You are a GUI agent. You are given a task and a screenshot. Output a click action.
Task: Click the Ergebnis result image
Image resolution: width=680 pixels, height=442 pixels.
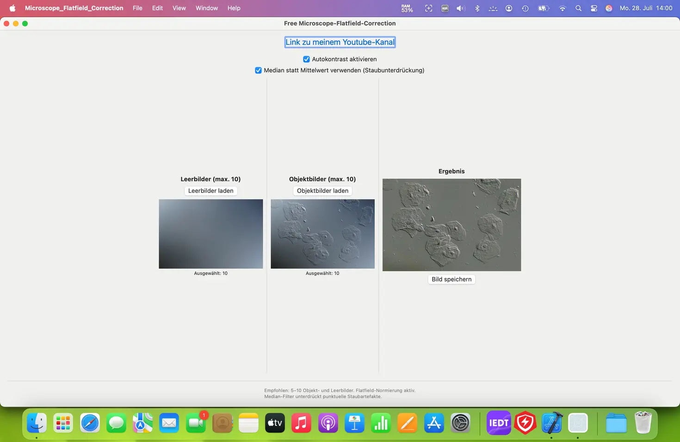click(451, 225)
